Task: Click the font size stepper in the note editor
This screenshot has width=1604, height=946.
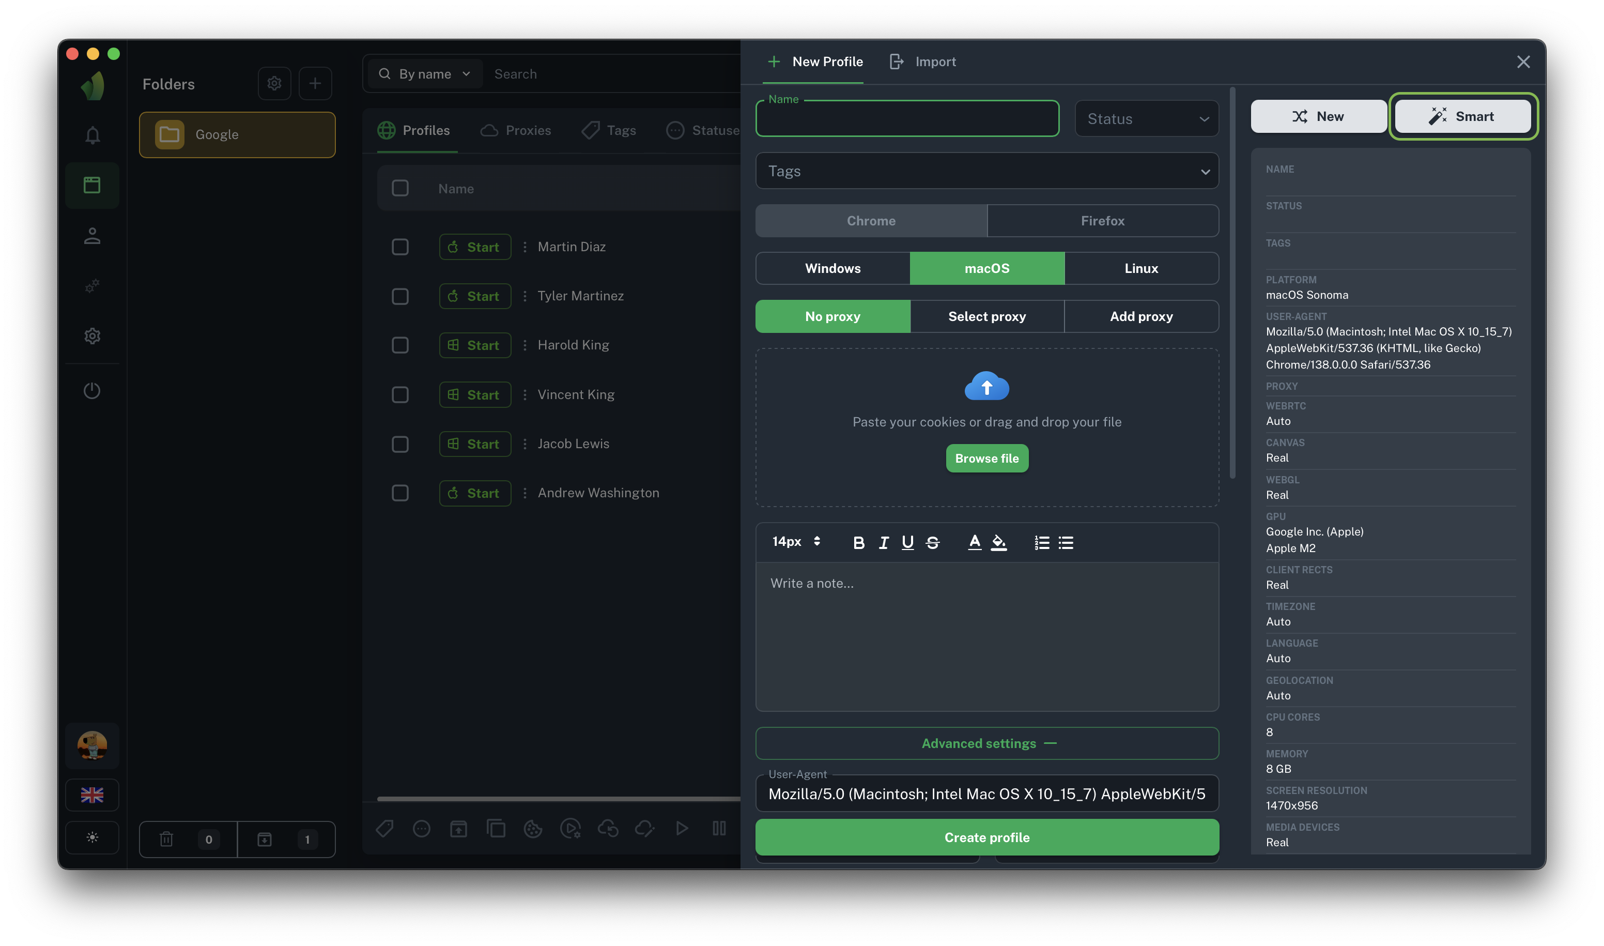Action: click(795, 541)
